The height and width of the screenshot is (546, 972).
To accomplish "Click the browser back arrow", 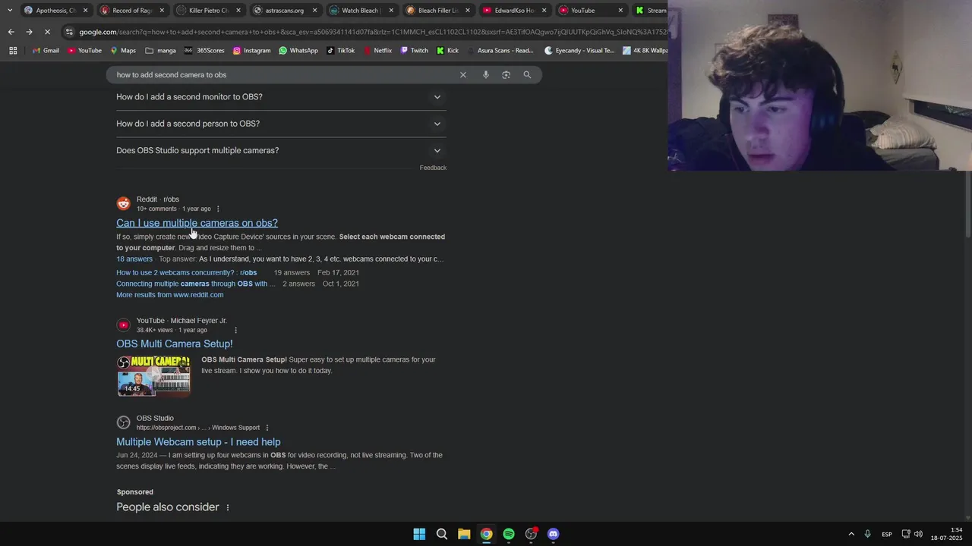I will [11, 32].
